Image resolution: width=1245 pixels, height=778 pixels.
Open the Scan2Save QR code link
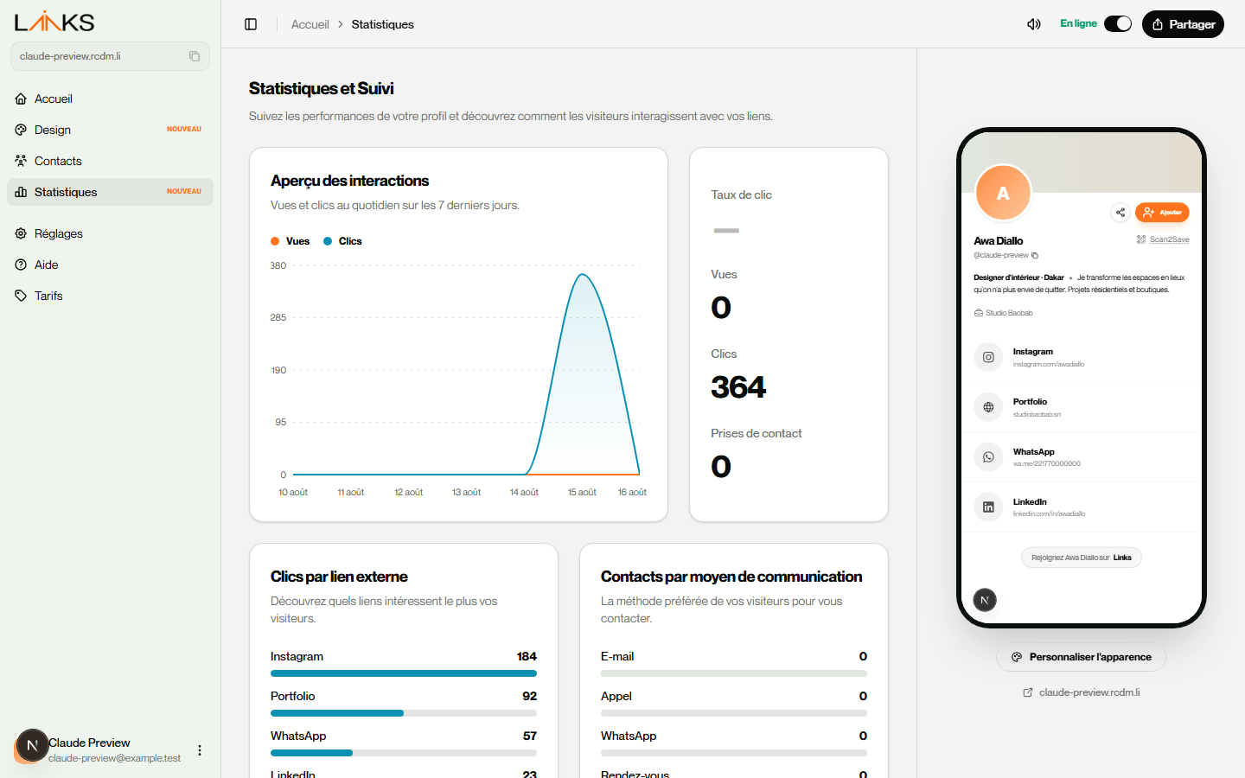1163,239
